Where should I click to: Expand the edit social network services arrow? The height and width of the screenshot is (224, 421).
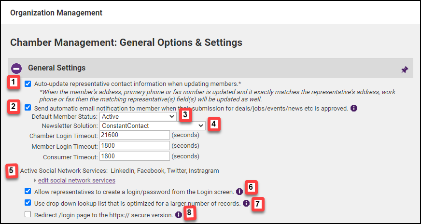[35, 181]
